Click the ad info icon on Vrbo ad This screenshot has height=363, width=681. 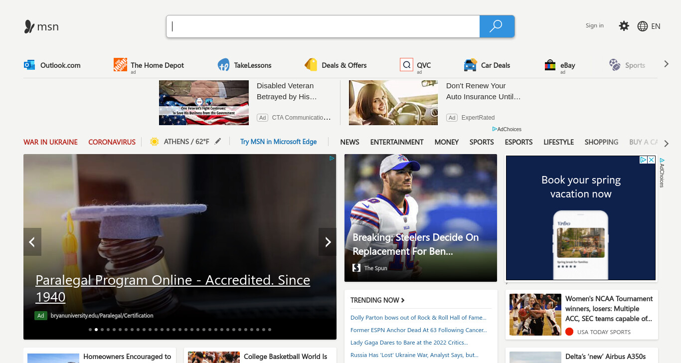[644, 160]
